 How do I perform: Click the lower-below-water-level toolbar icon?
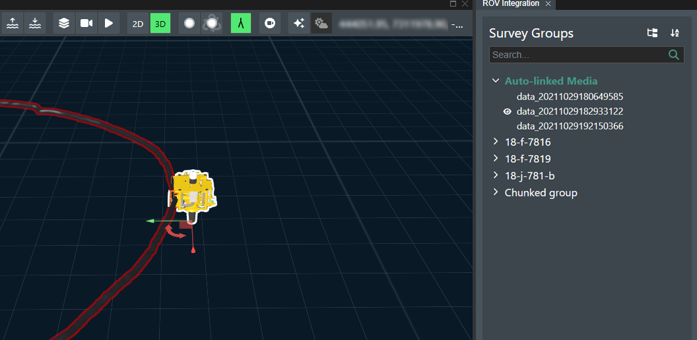(35, 23)
